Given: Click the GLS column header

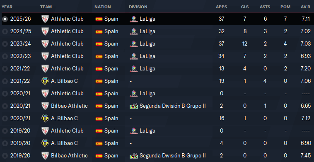Looking at the screenshot, I should click(245, 7).
